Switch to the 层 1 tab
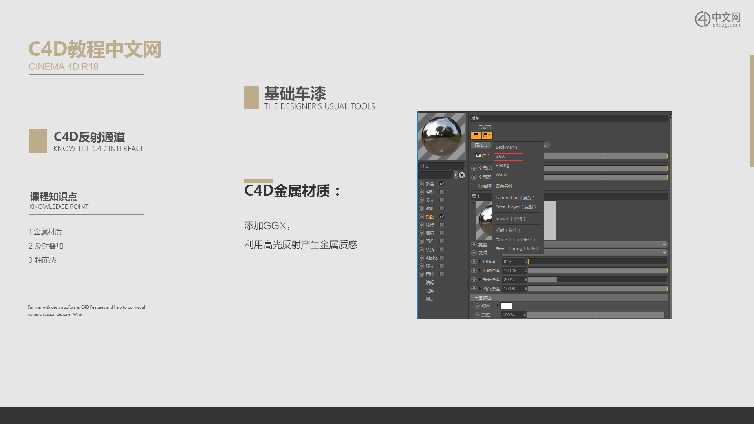754x424 pixels. tap(487, 135)
